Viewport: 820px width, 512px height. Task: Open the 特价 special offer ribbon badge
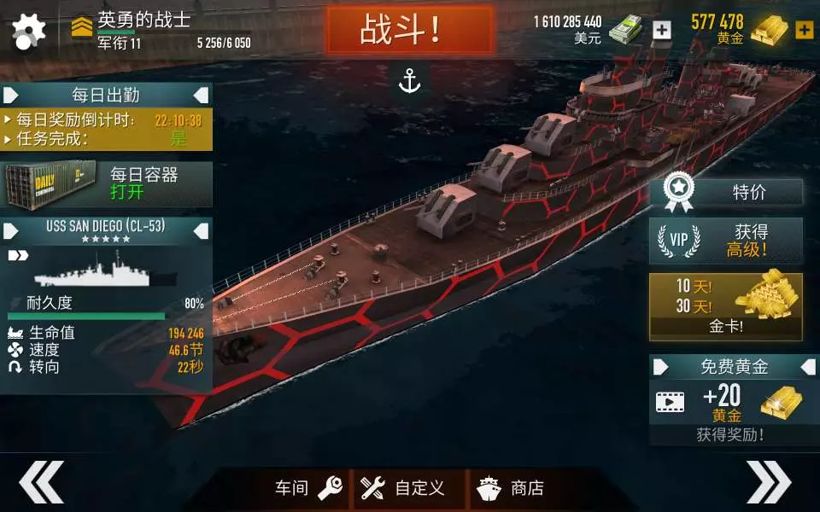click(726, 192)
